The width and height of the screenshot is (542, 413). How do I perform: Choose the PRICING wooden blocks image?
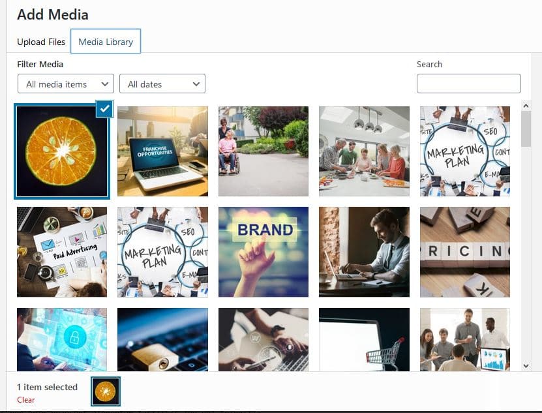465,252
